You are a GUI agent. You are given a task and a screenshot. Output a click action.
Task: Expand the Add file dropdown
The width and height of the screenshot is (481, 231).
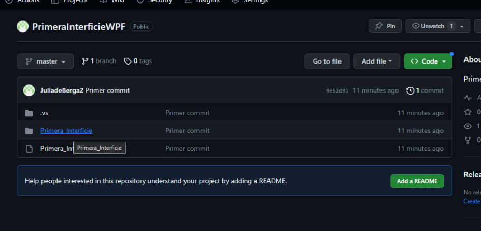pyautogui.click(x=376, y=61)
